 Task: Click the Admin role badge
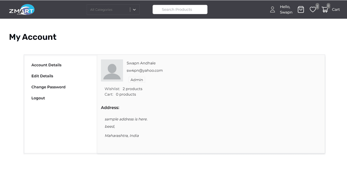(137, 80)
